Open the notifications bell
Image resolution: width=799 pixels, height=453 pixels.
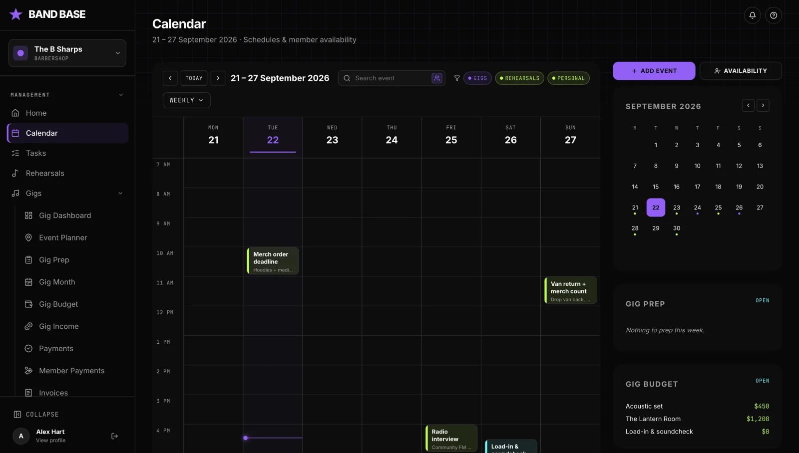[x=752, y=15]
